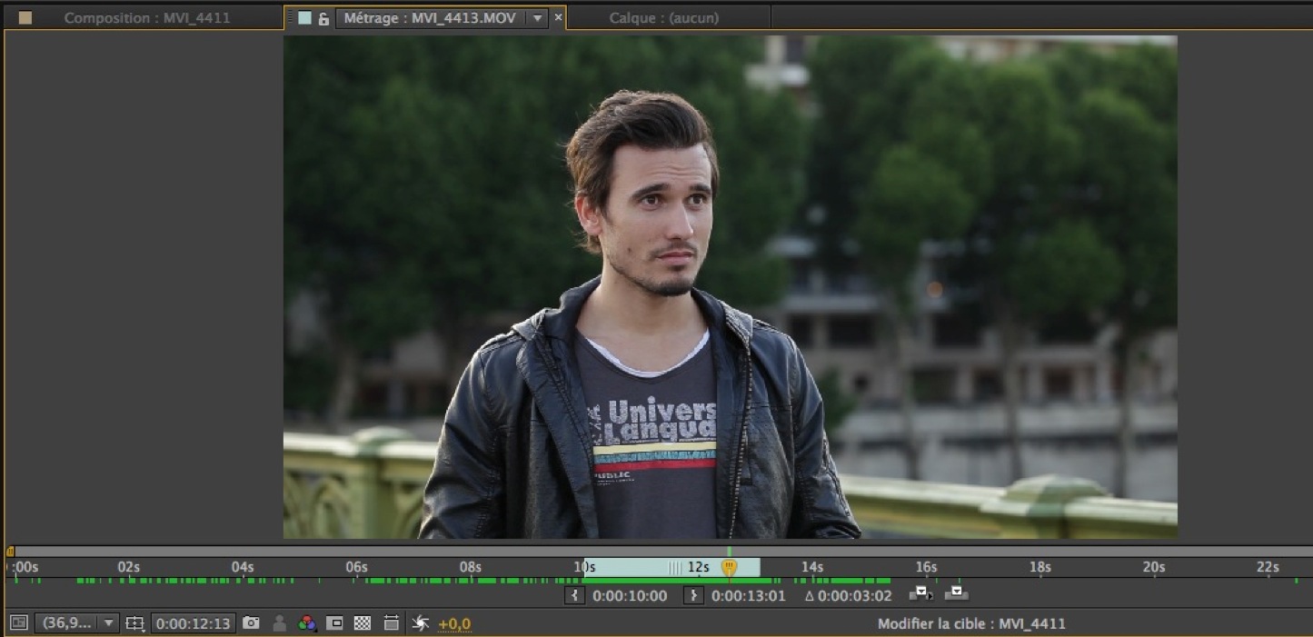
Task: Click the Reset Exposure aperture icon
Action: (420, 623)
